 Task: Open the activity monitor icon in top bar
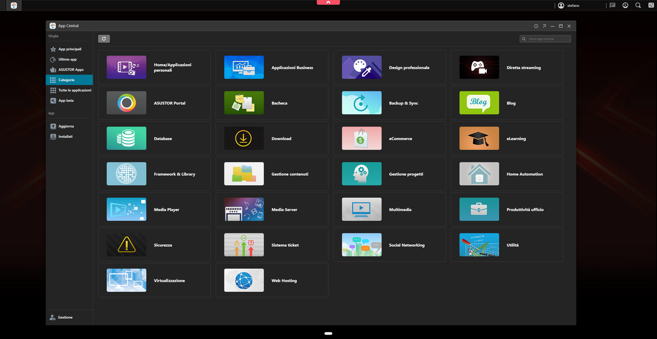coord(625,5)
